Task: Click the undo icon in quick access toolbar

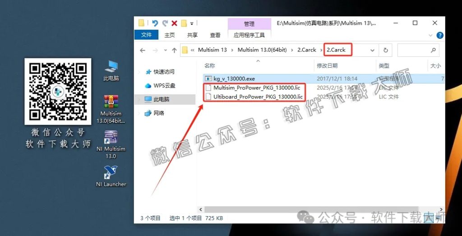Action: (x=155, y=23)
